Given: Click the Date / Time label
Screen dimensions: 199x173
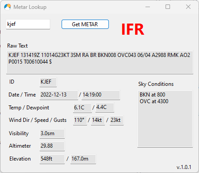Looking at the screenshot, I should coord(22,95).
